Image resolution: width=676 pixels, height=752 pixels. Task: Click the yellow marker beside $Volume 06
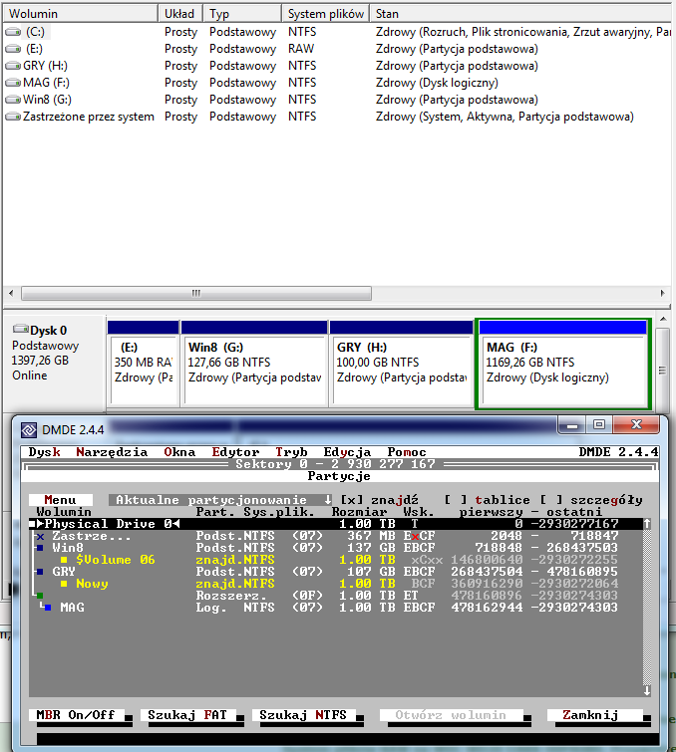click(x=64, y=560)
